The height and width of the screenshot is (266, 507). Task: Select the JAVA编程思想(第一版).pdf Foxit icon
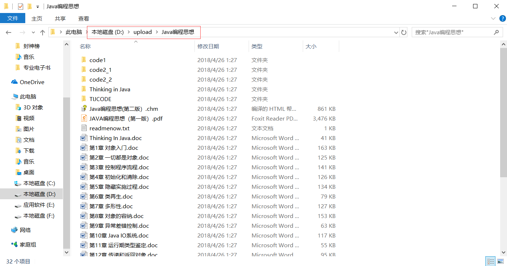84,118
